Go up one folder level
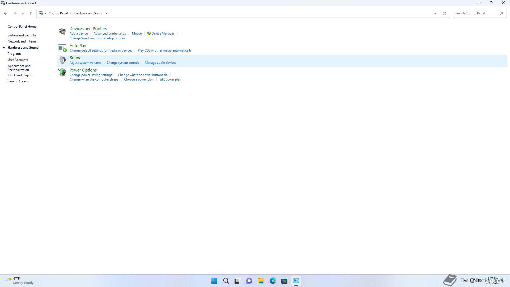Image resolution: width=510 pixels, height=287 pixels. 31,13
